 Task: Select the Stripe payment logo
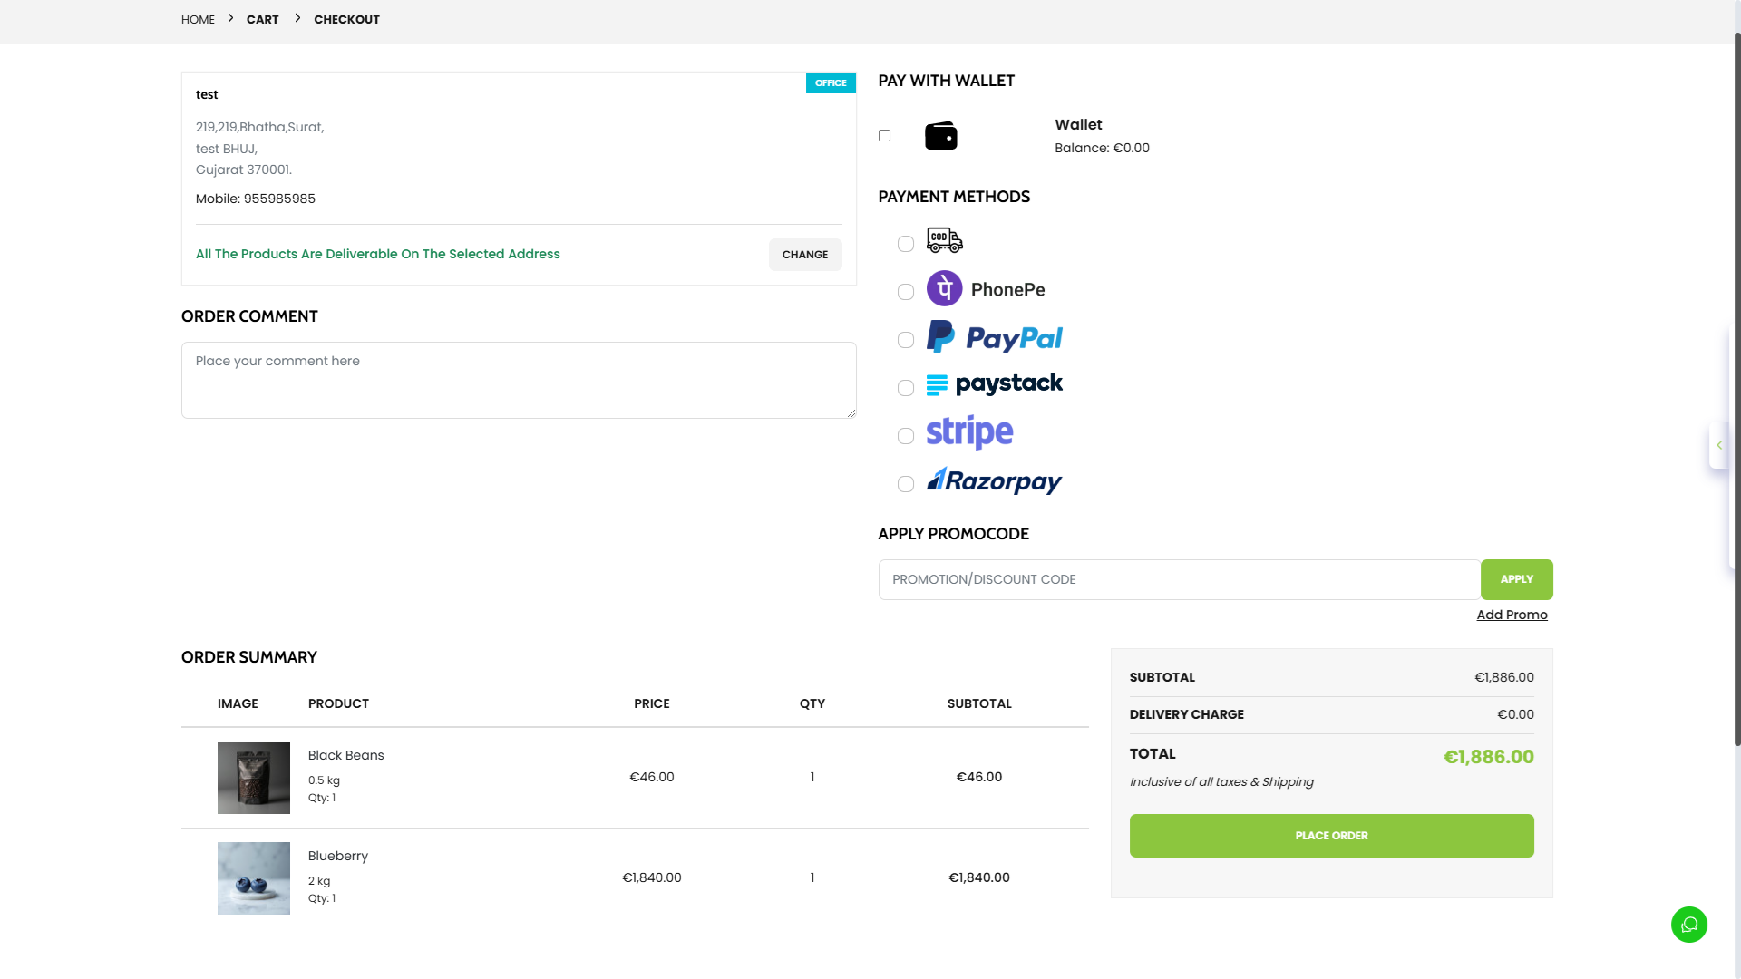point(968,432)
